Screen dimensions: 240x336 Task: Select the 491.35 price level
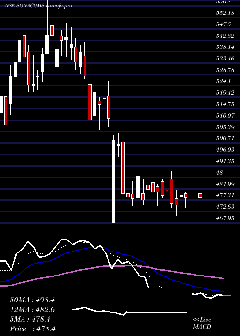point(225,161)
